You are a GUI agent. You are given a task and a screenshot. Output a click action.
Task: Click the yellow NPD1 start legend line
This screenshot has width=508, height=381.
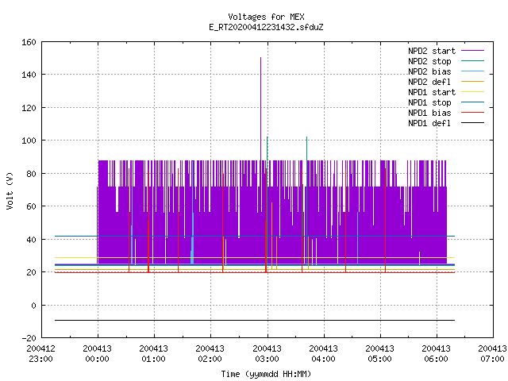(x=472, y=92)
